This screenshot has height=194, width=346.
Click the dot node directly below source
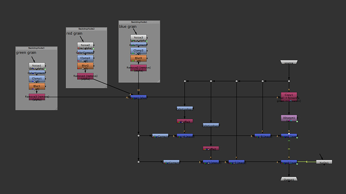[289, 81]
